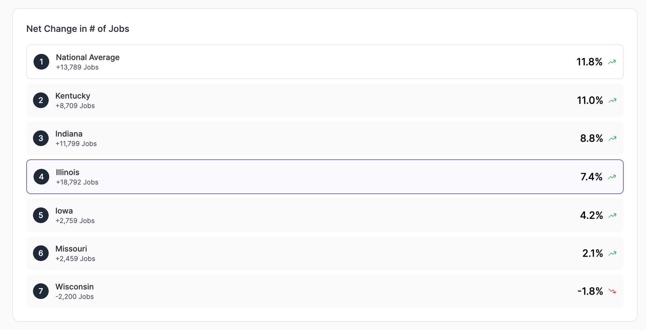Click Iowa's upward trend icon
This screenshot has height=330, width=646.
click(612, 216)
